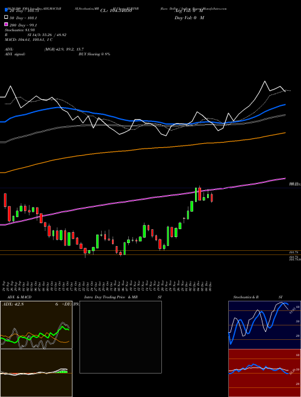Open the ADX indicator chart panel
Viewport: 301px width, 397px height.
pos(36,325)
